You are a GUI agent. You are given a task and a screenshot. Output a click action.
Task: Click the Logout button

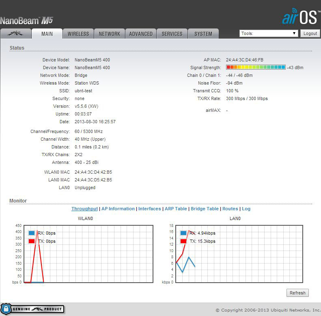click(x=310, y=33)
